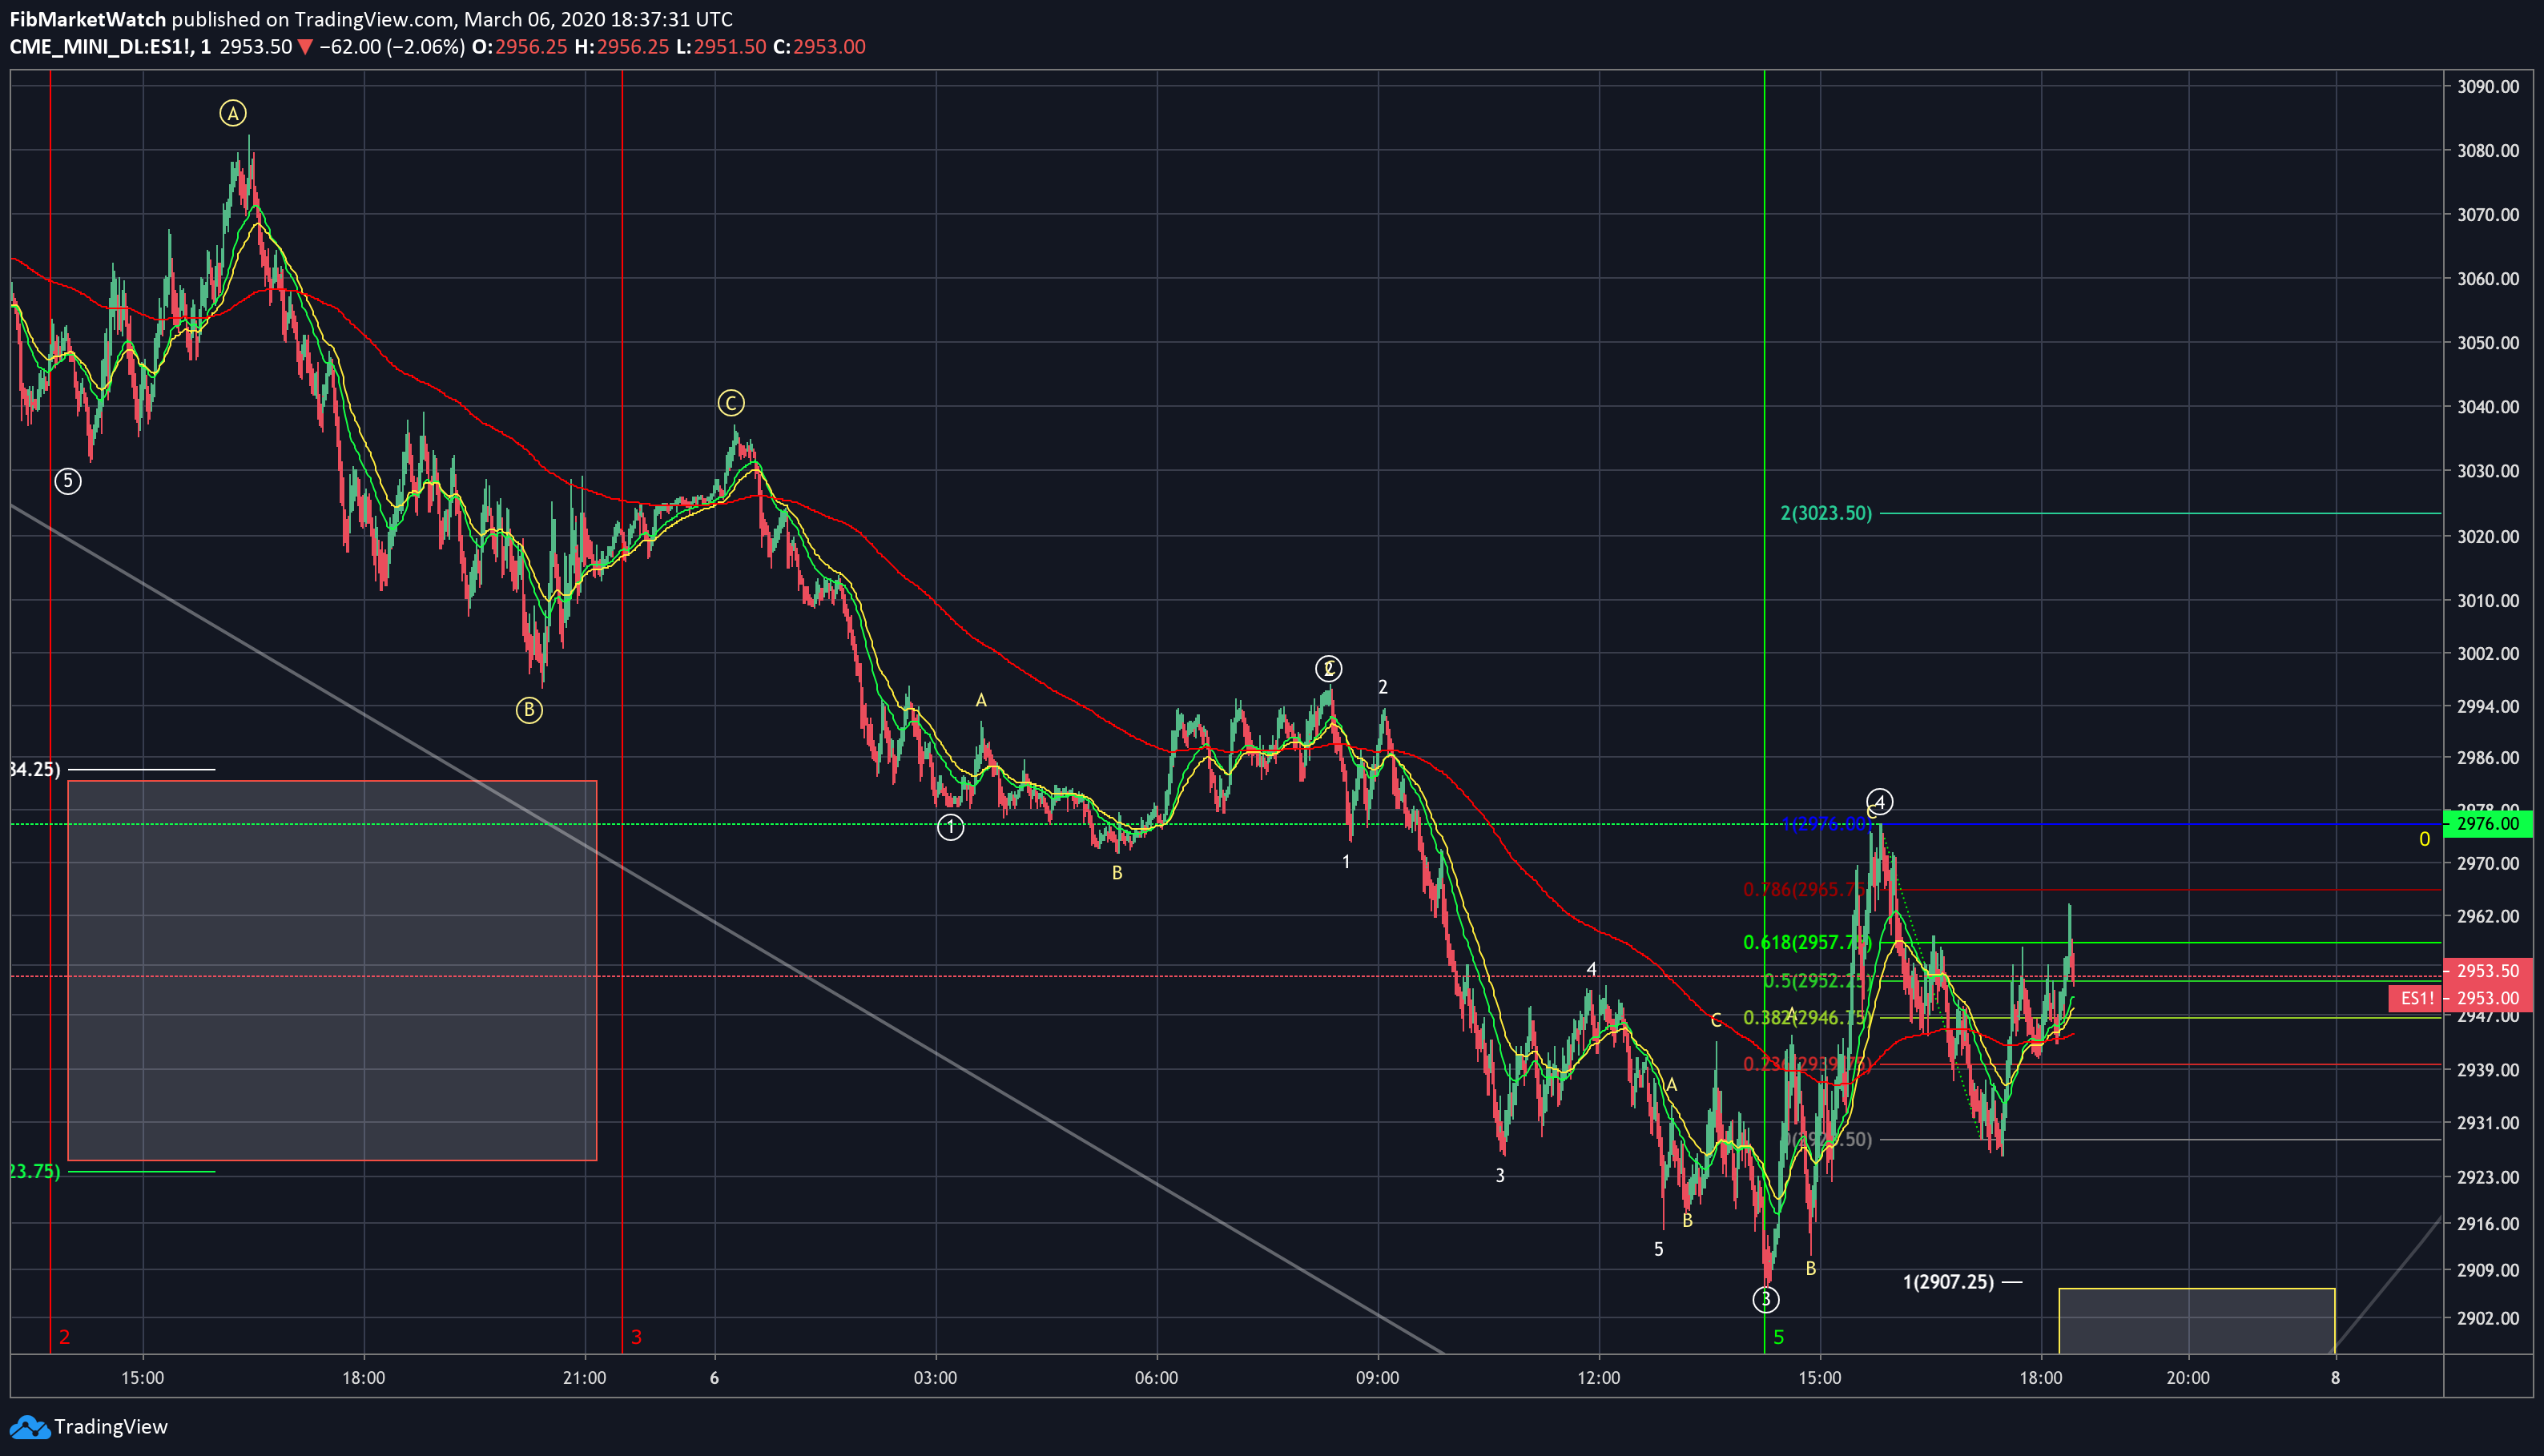Screen dimensions: 2544x1456
Task: Click the C:2953.00 close value
Action: point(819,47)
